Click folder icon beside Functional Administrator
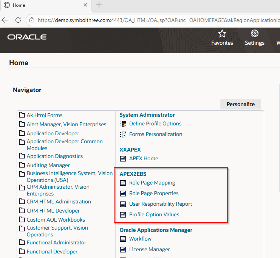 coord(22,242)
